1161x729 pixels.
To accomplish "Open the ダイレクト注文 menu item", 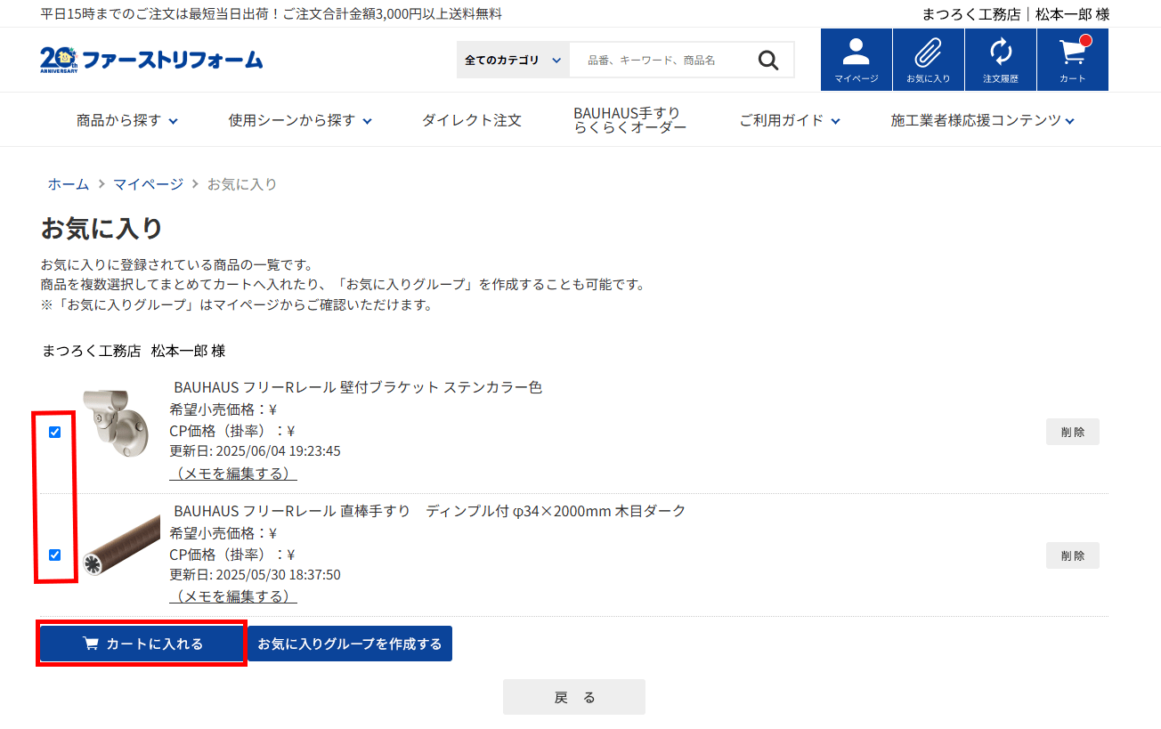I will (x=472, y=120).
